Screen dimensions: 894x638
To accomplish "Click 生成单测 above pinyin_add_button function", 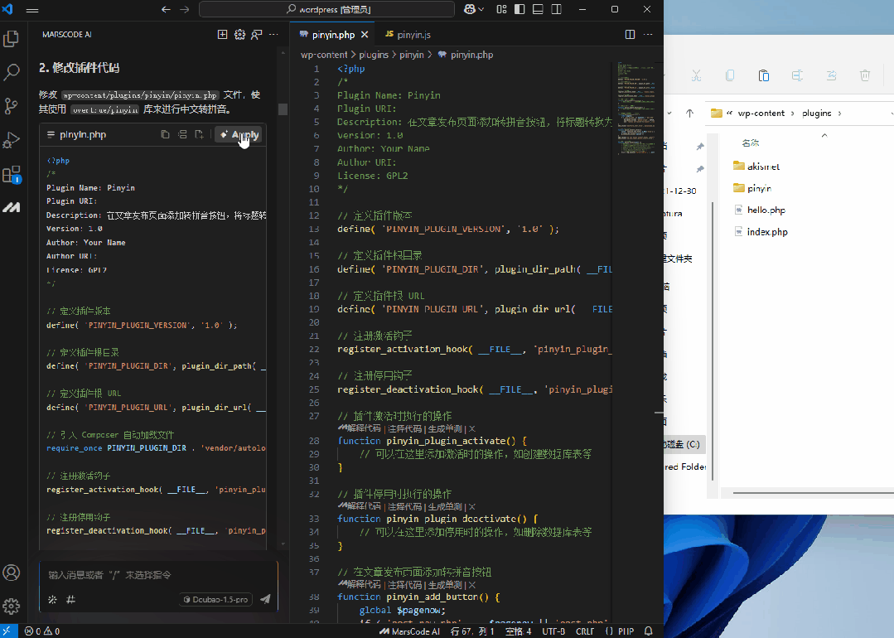I will click(x=445, y=584).
